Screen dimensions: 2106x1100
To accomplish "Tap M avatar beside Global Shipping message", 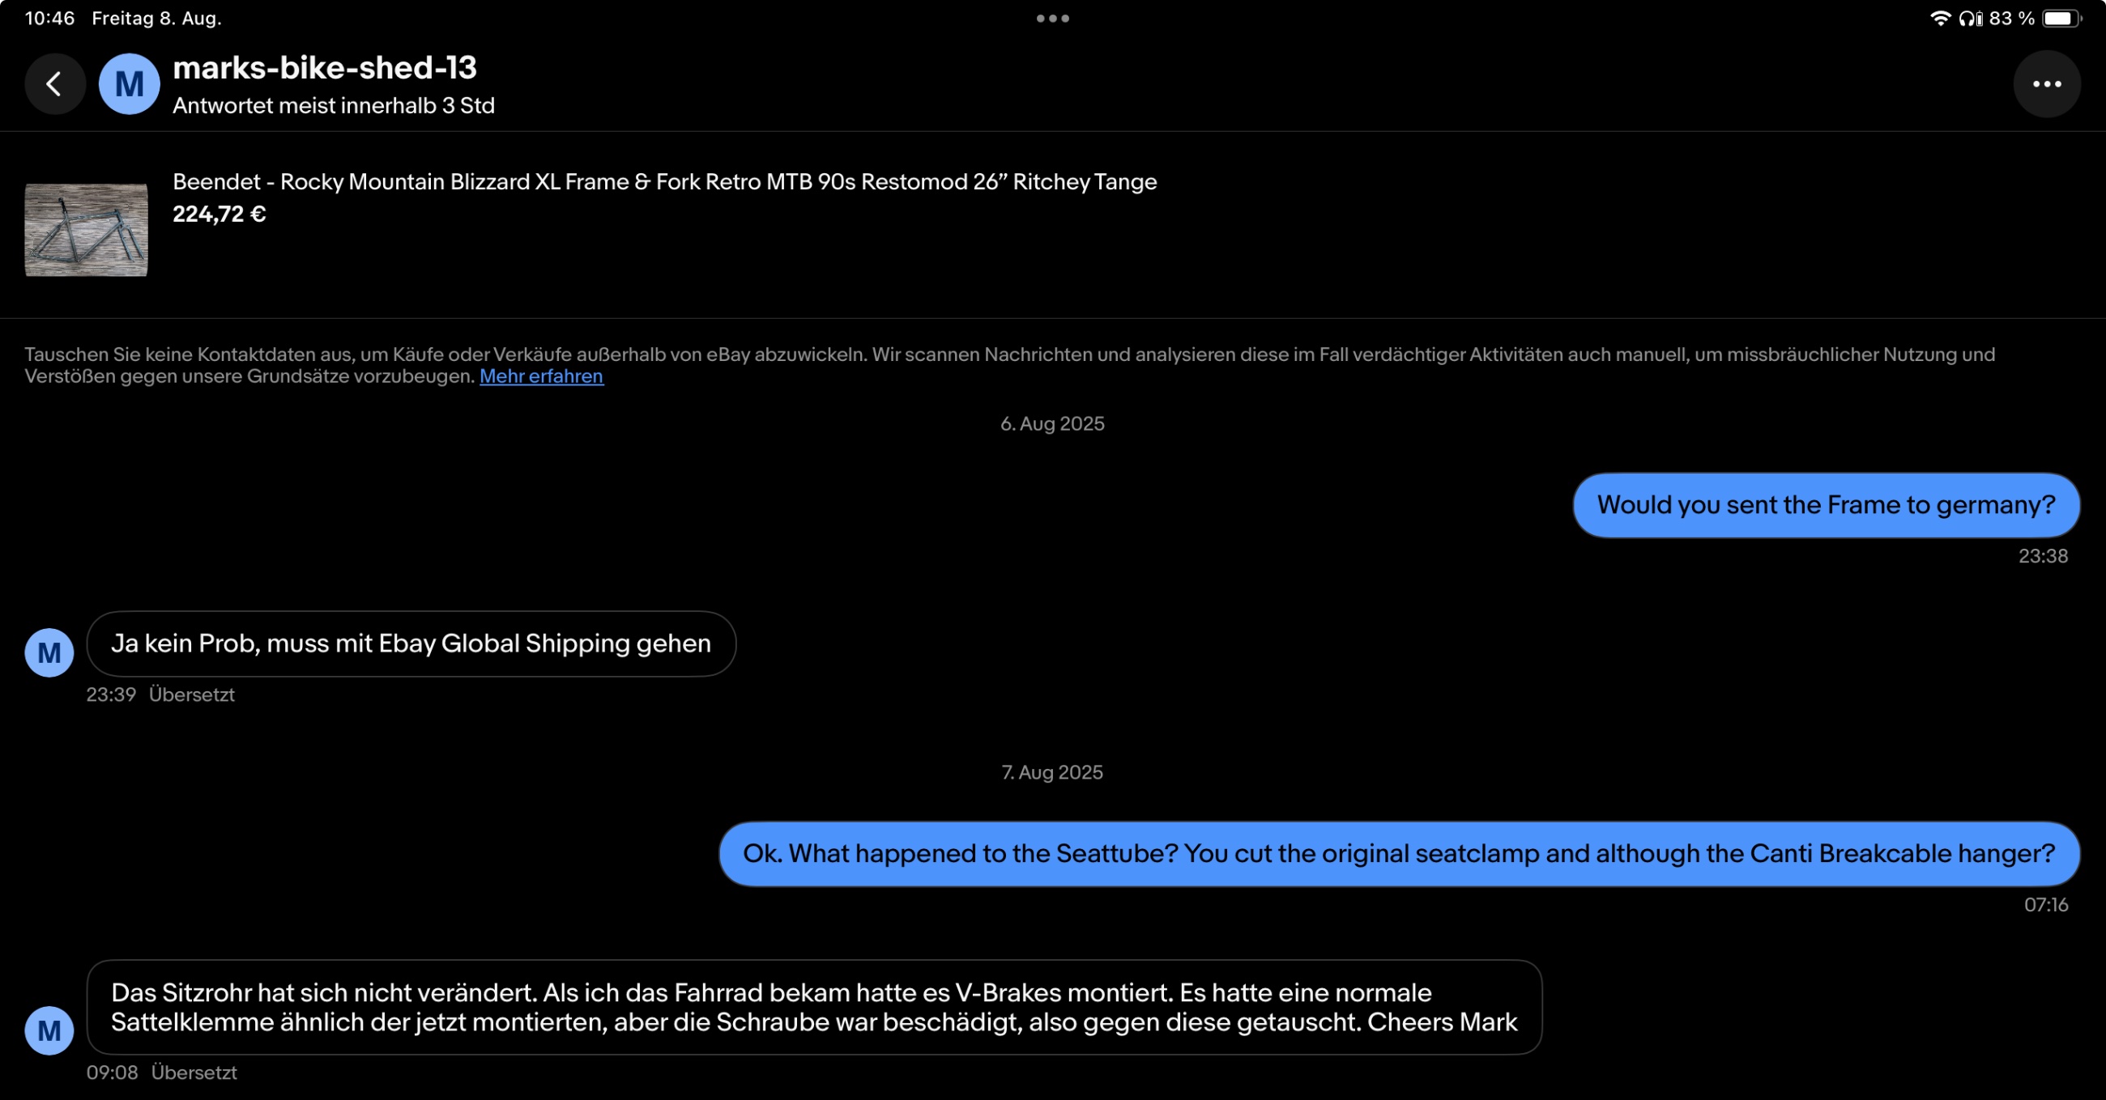I will pyautogui.click(x=49, y=652).
